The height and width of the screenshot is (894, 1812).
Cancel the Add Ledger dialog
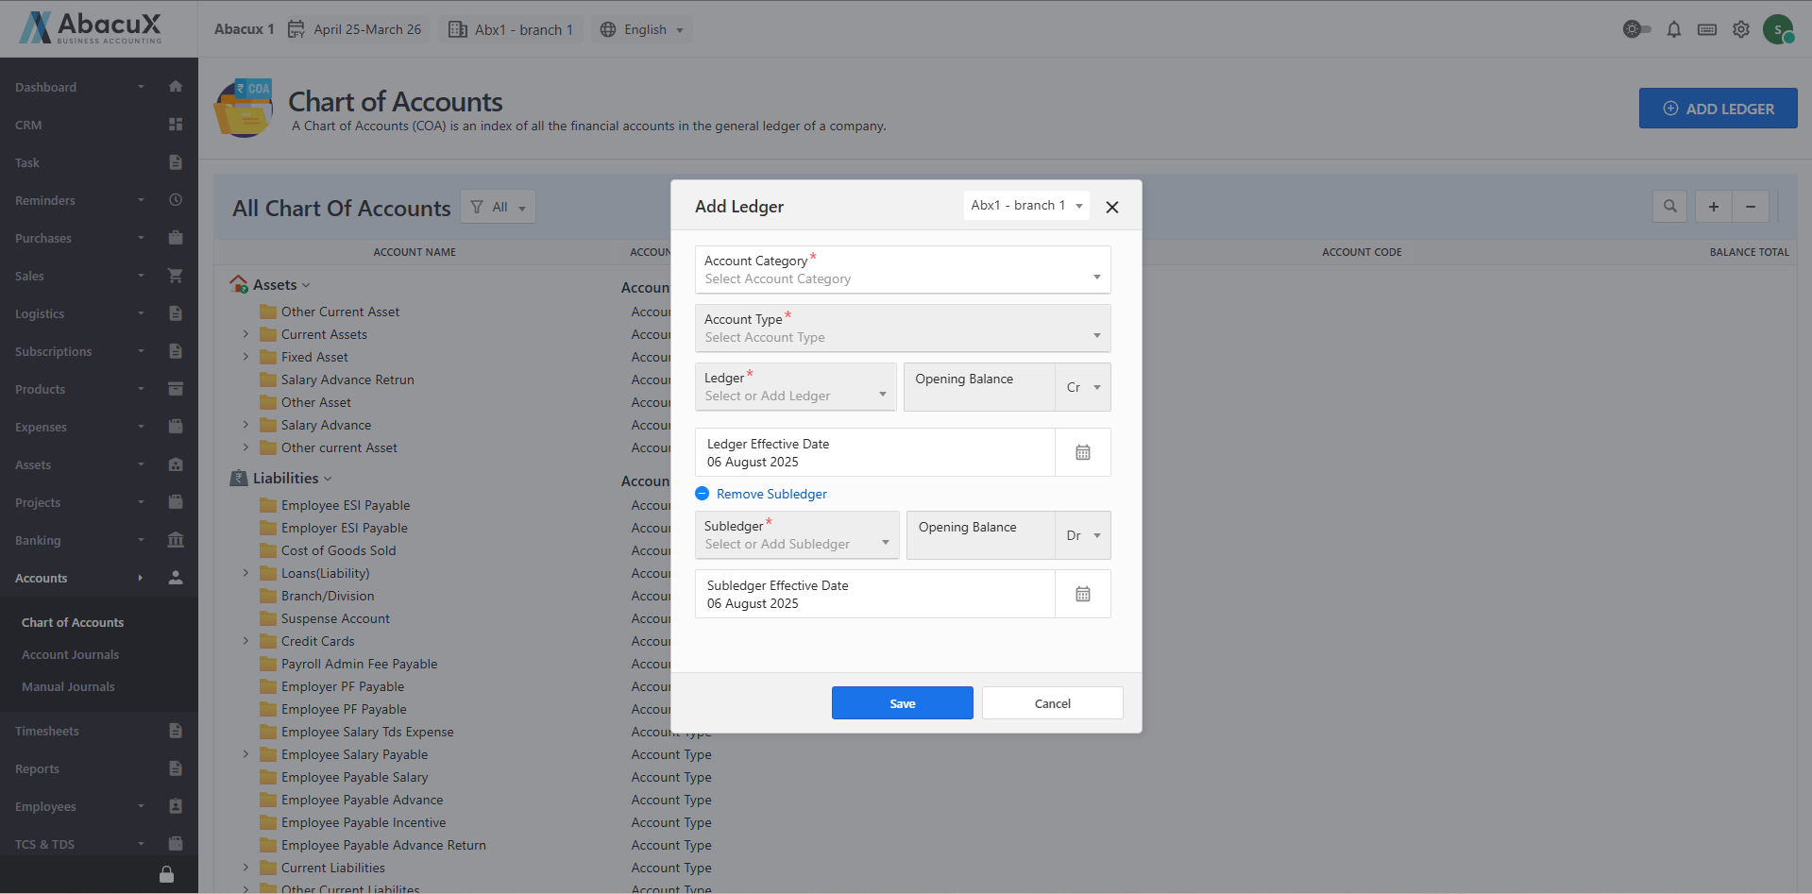pyautogui.click(x=1052, y=703)
